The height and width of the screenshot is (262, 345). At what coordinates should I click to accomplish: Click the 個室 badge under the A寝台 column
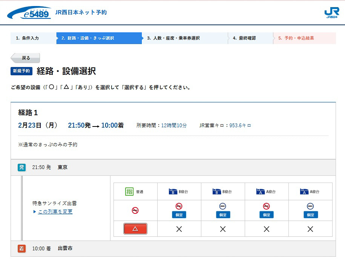[x=267, y=215]
